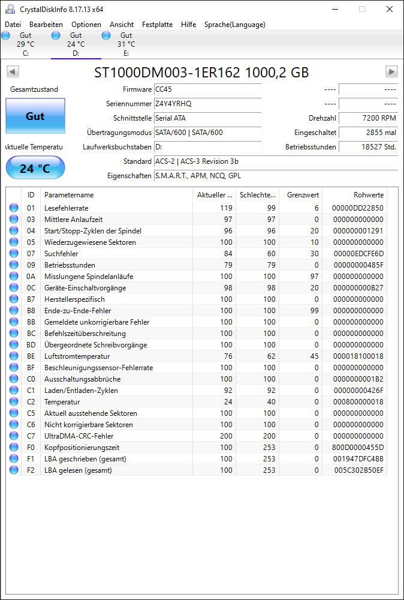Click the Rohwerte column header
The width and height of the screenshot is (404, 600).
[x=355, y=195]
